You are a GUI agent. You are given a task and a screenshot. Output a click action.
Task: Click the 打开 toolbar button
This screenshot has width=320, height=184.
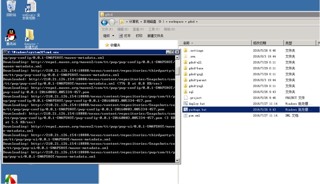pyautogui.click(x=125, y=36)
